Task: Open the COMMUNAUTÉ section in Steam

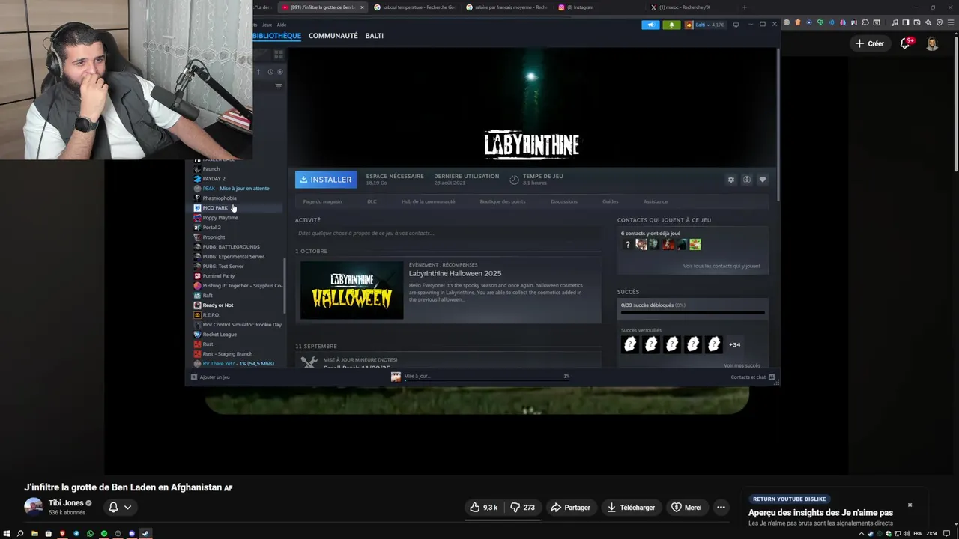Action: (x=333, y=36)
